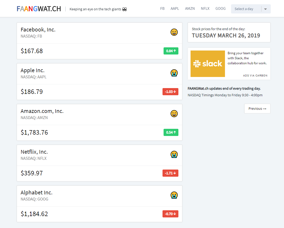
Task: Click the red -1.03 down badge
Action: click(170, 92)
